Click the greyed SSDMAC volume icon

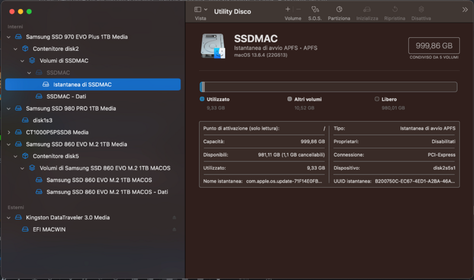click(x=39, y=73)
